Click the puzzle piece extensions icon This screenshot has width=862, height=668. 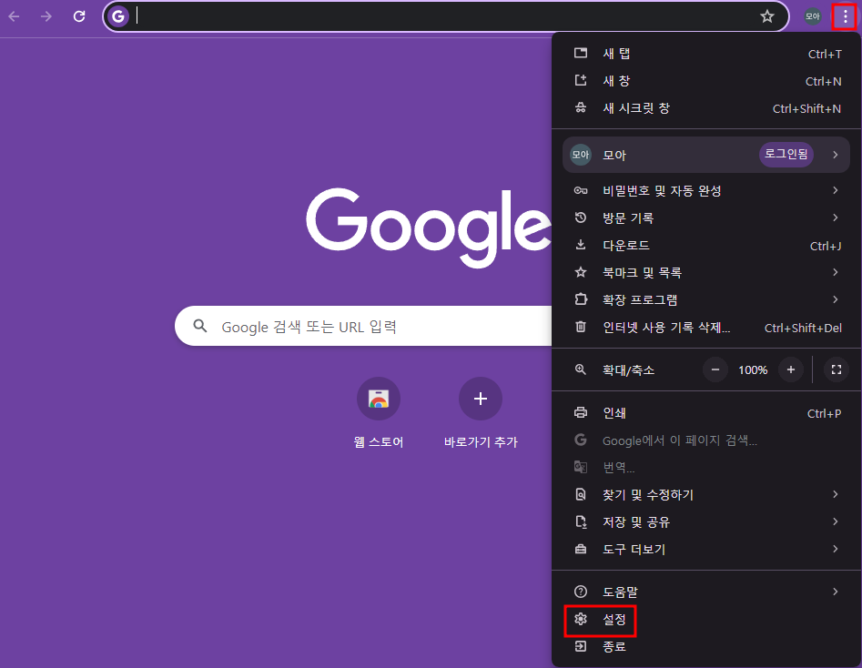click(x=581, y=299)
